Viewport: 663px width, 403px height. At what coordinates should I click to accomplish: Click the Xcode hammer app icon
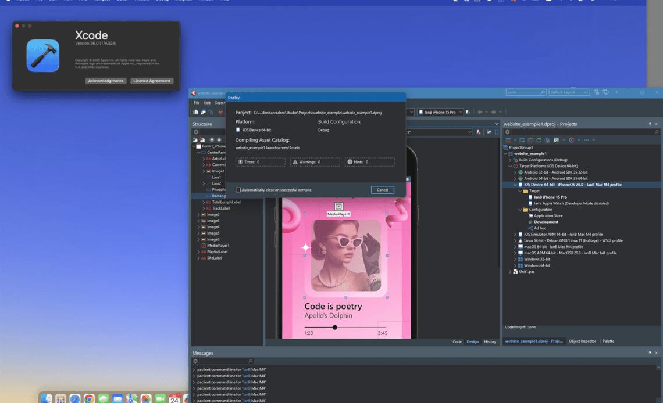tap(43, 56)
